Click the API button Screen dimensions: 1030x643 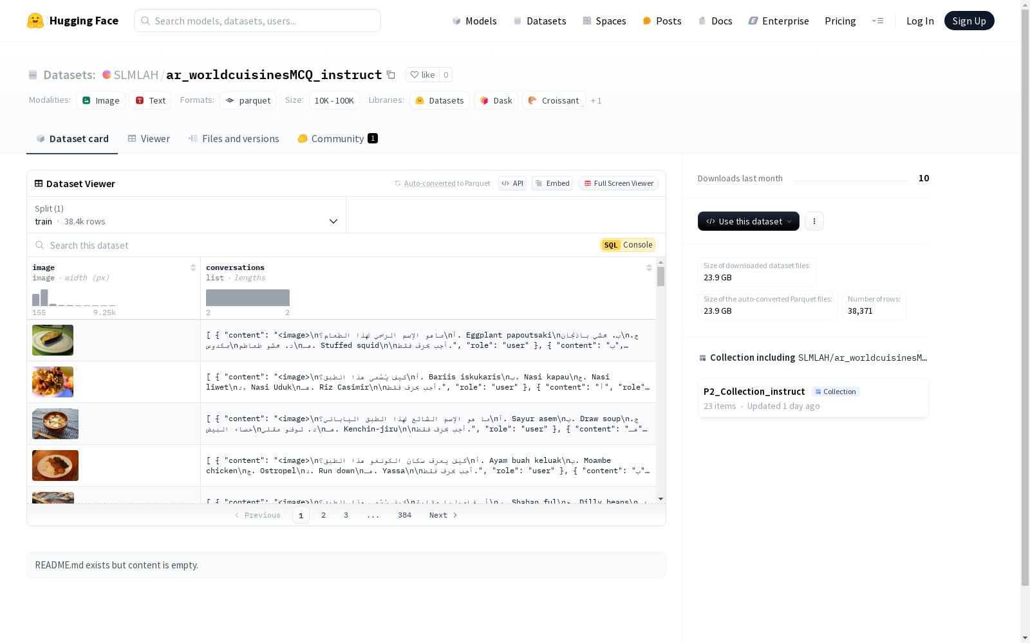coord(512,183)
